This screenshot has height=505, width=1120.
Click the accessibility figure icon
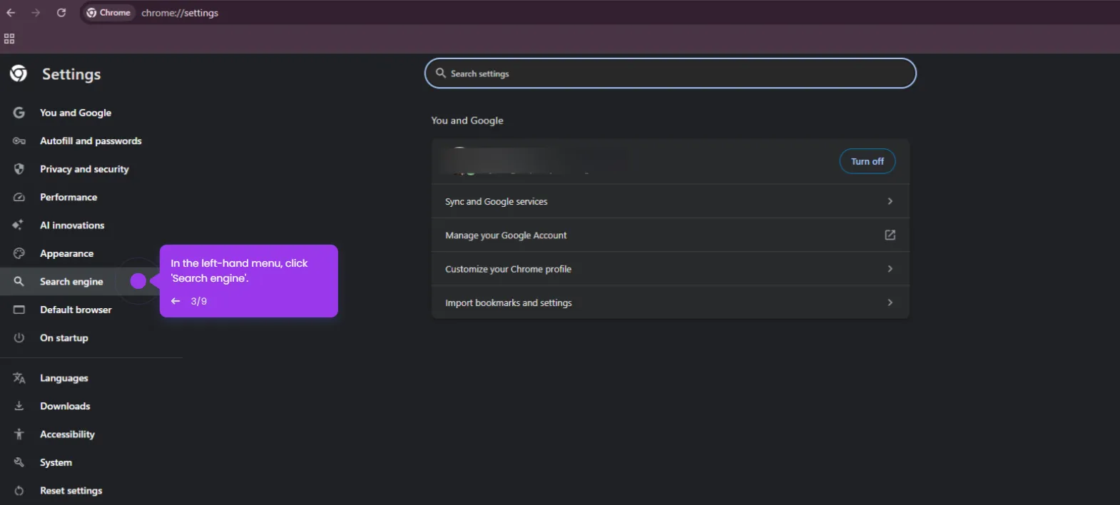19,434
